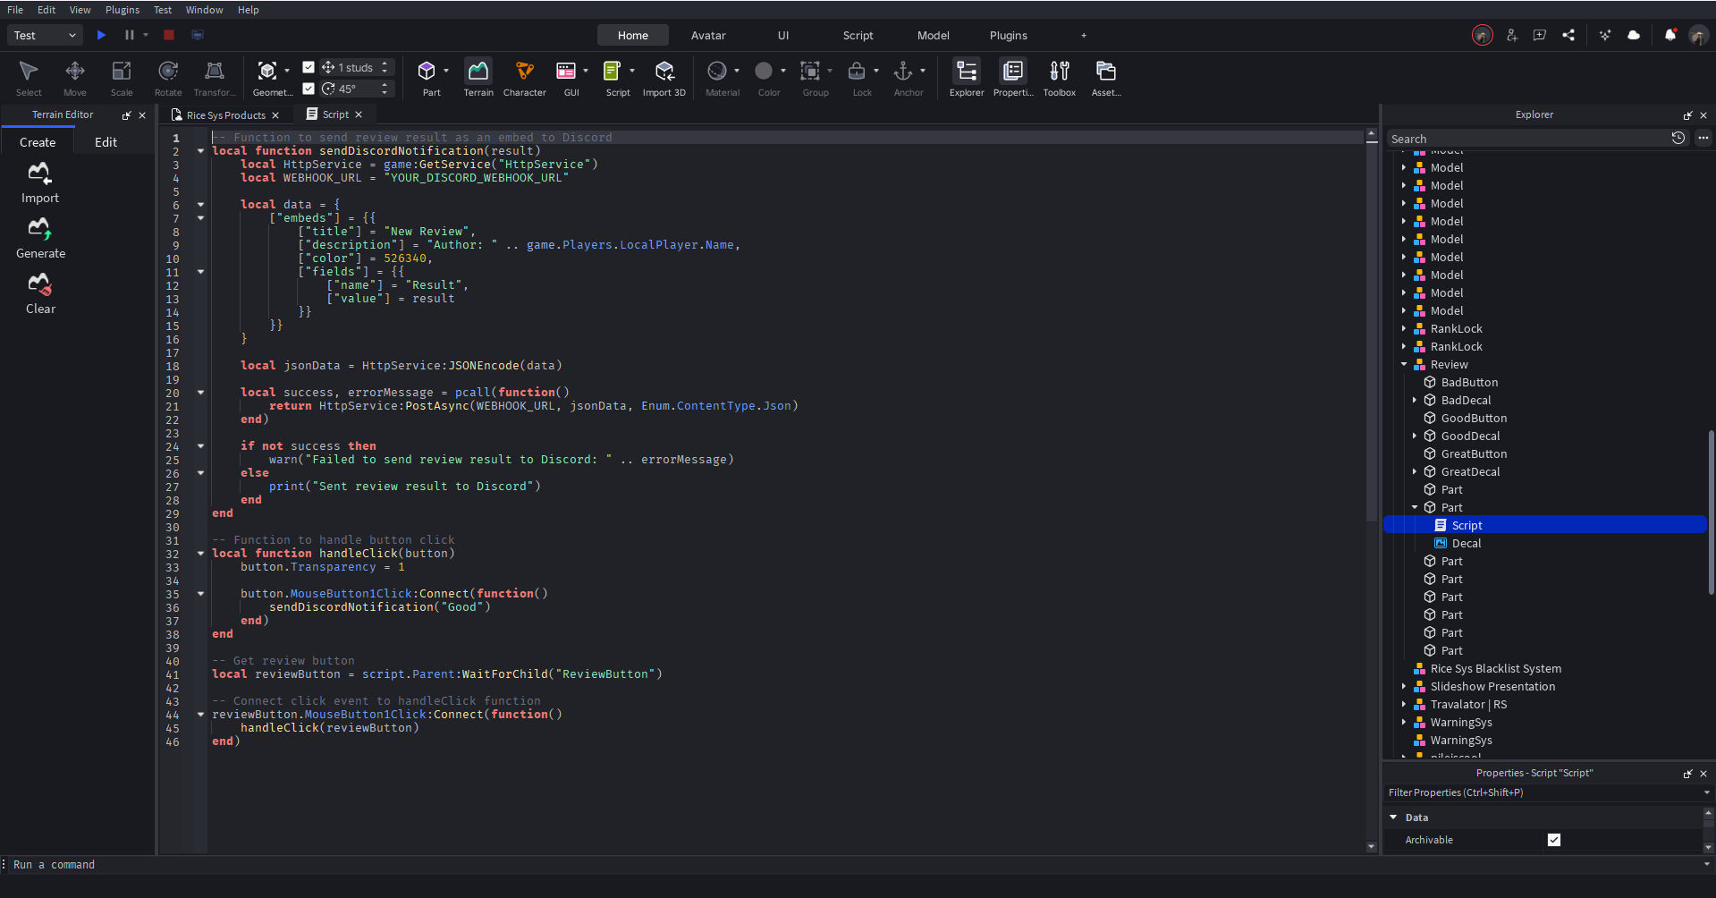Expand the Slideshow Presentation tree item
This screenshot has width=1716, height=898.
pos(1404,687)
